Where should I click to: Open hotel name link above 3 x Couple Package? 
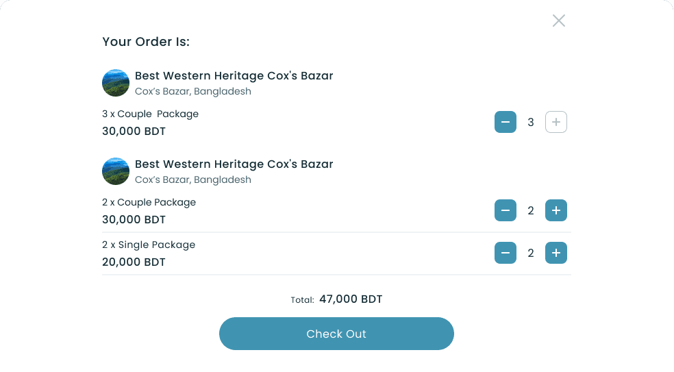(234, 76)
